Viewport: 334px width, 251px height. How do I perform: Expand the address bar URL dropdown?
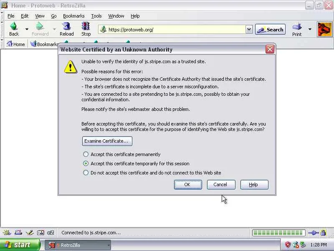(249, 29)
